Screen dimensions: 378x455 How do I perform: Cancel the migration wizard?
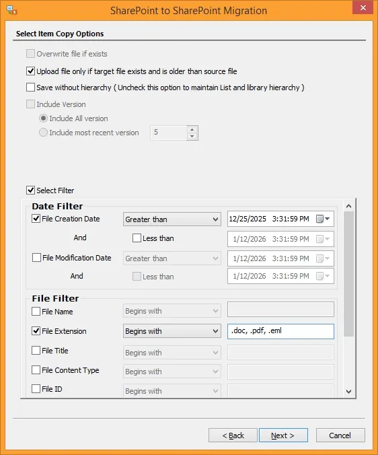point(340,435)
